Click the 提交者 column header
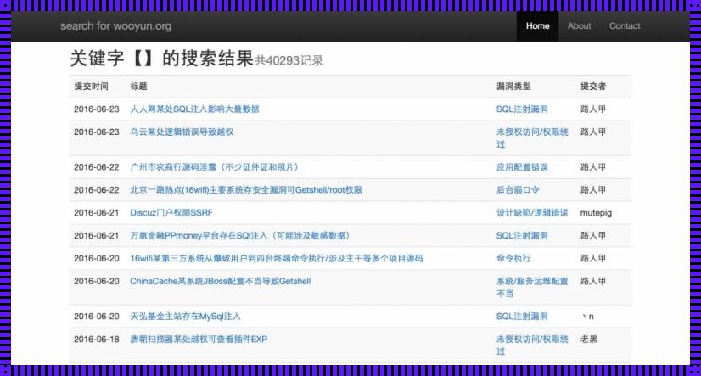This screenshot has width=701, height=376. click(593, 87)
